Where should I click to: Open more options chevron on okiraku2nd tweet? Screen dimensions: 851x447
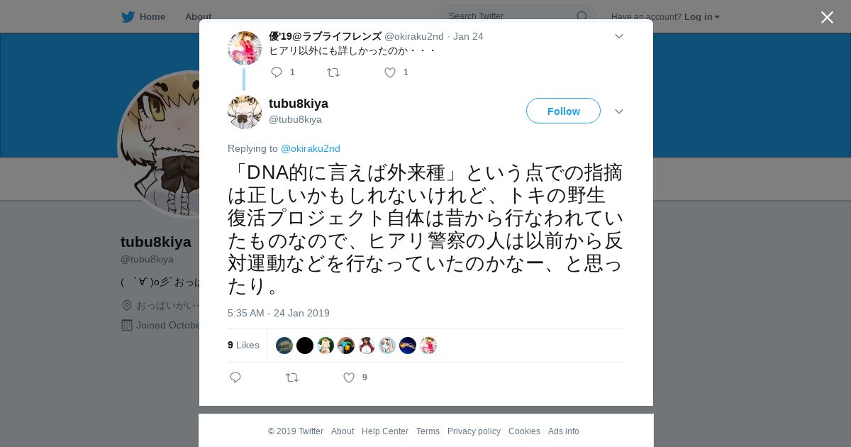coord(619,36)
